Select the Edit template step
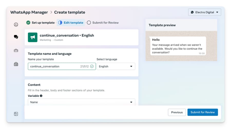The height and width of the screenshot is (129, 231). [x=71, y=23]
